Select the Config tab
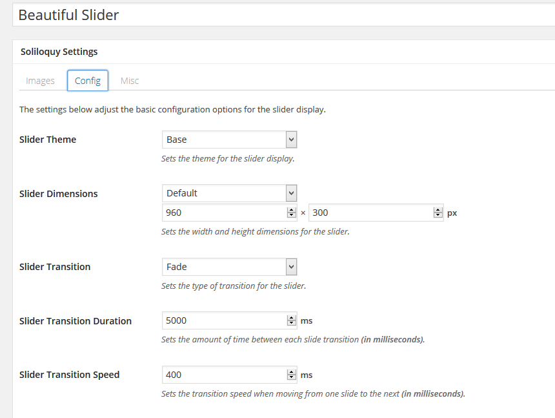 coord(88,81)
